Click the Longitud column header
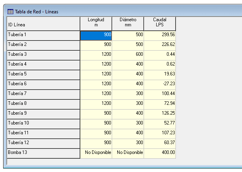The width and height of the screenshot is (242, 172). coord(96,22)
